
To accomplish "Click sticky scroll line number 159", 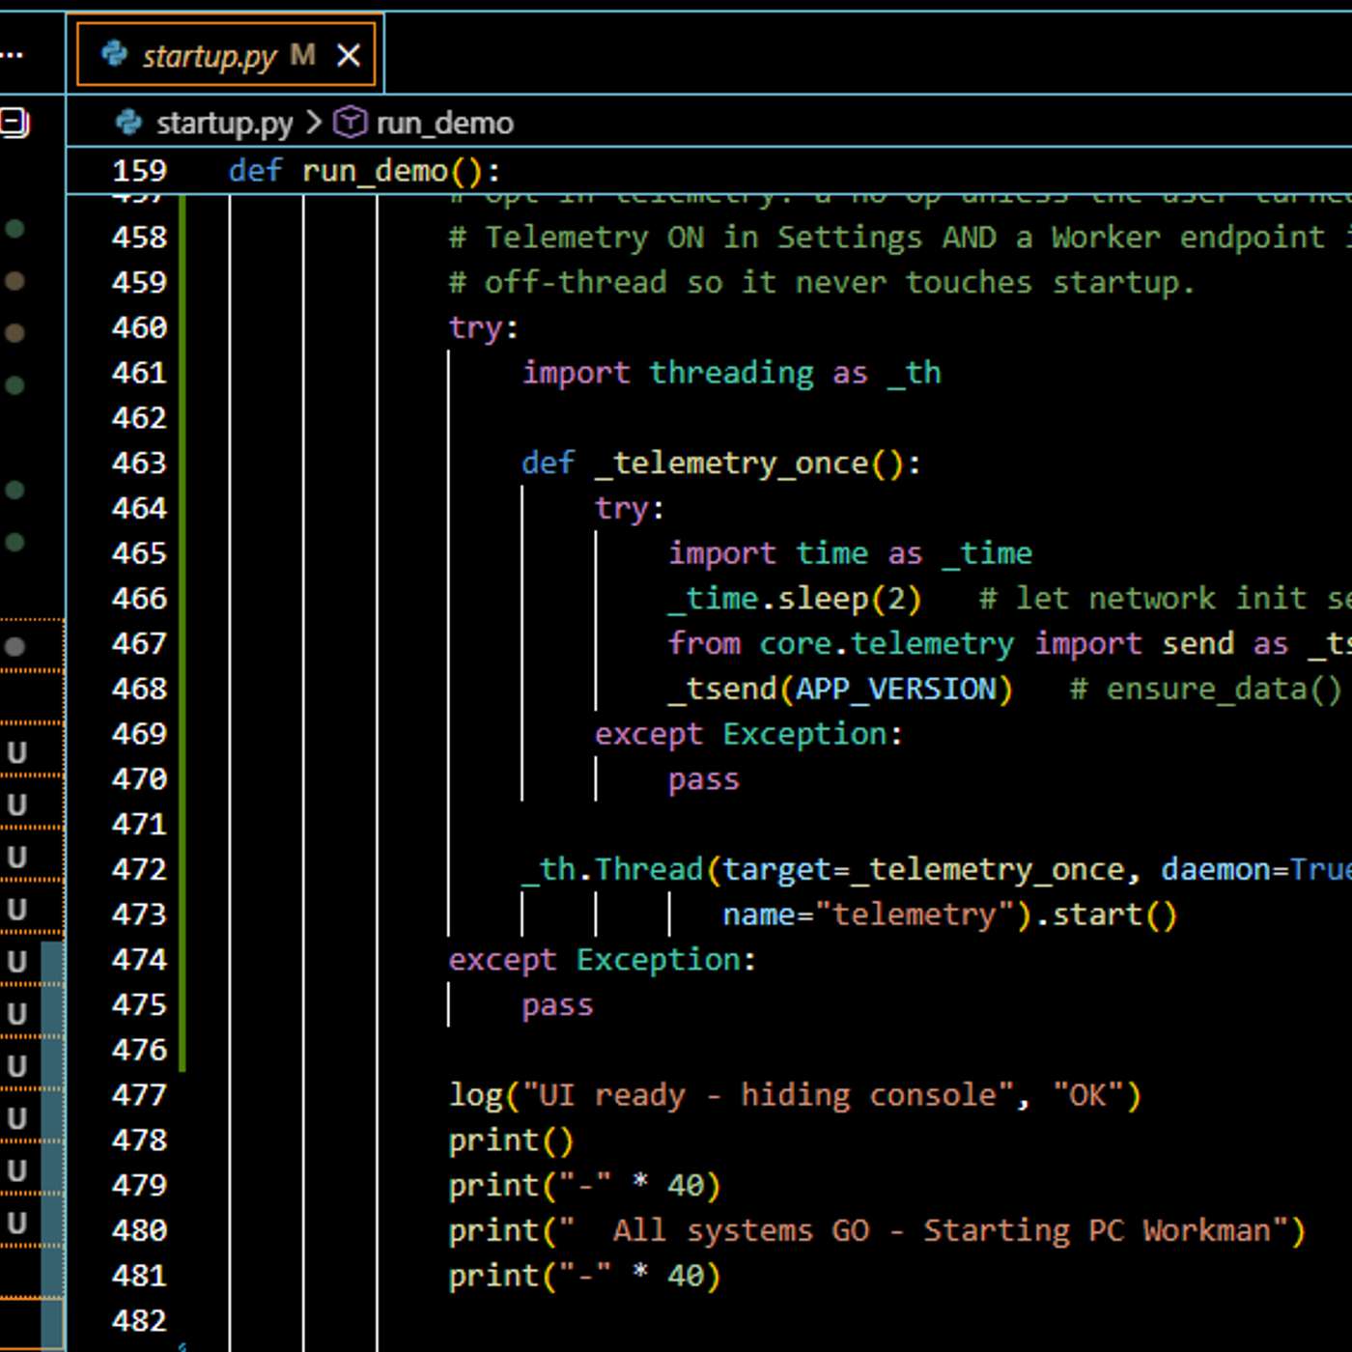I will [139, 171].
